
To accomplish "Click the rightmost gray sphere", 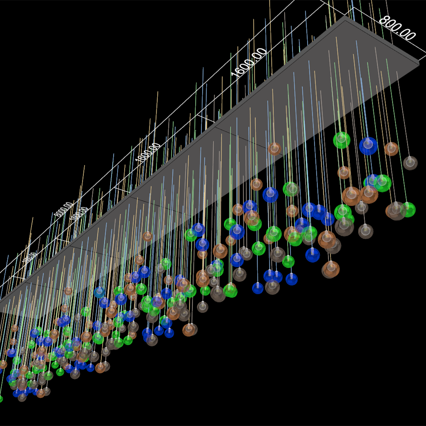I will pyautogui.click(x=410, y=163).
